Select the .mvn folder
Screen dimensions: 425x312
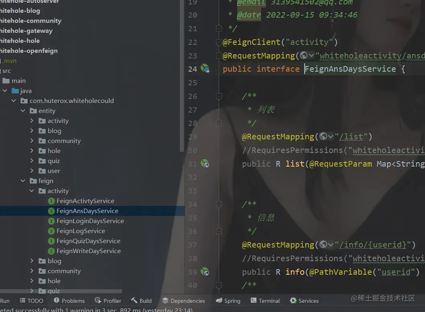click(x=10, y=61)
